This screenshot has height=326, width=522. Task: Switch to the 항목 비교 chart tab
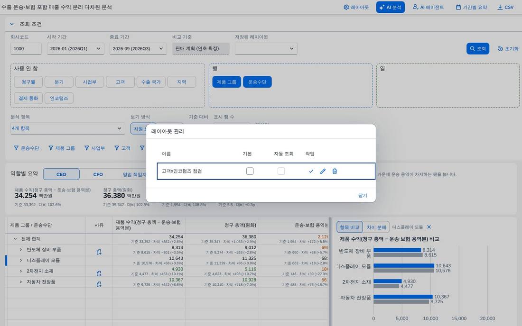(350, 227)
